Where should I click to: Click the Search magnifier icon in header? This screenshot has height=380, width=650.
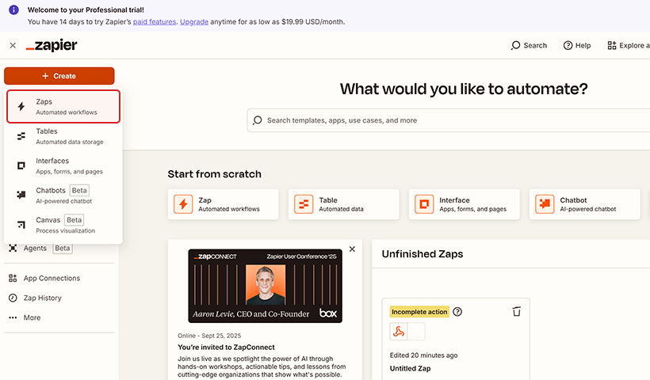(516, 46)
